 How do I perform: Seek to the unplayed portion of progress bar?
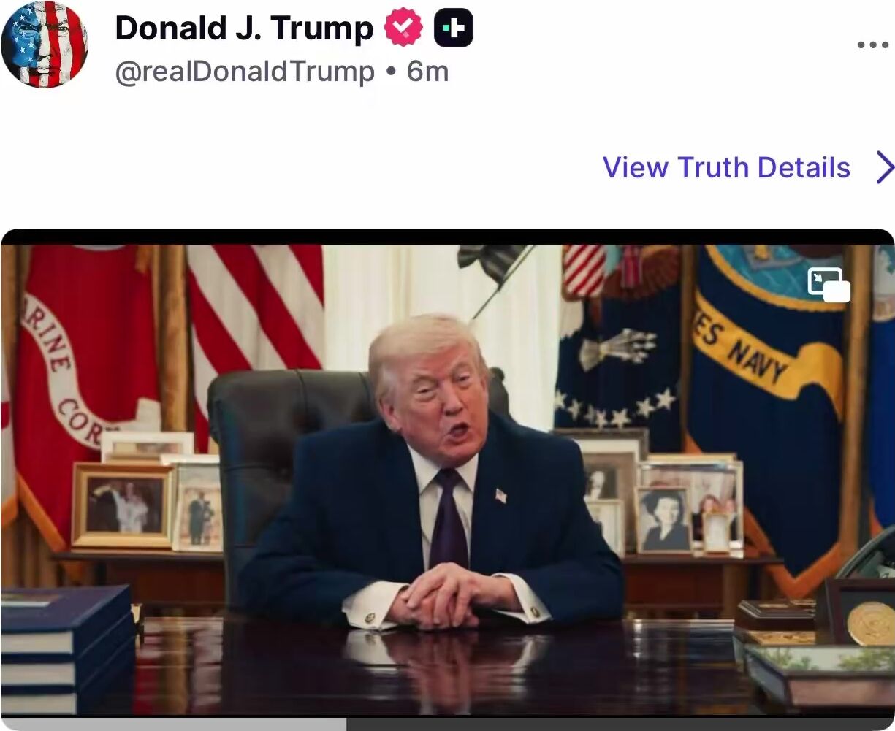[x=620, y=724]
